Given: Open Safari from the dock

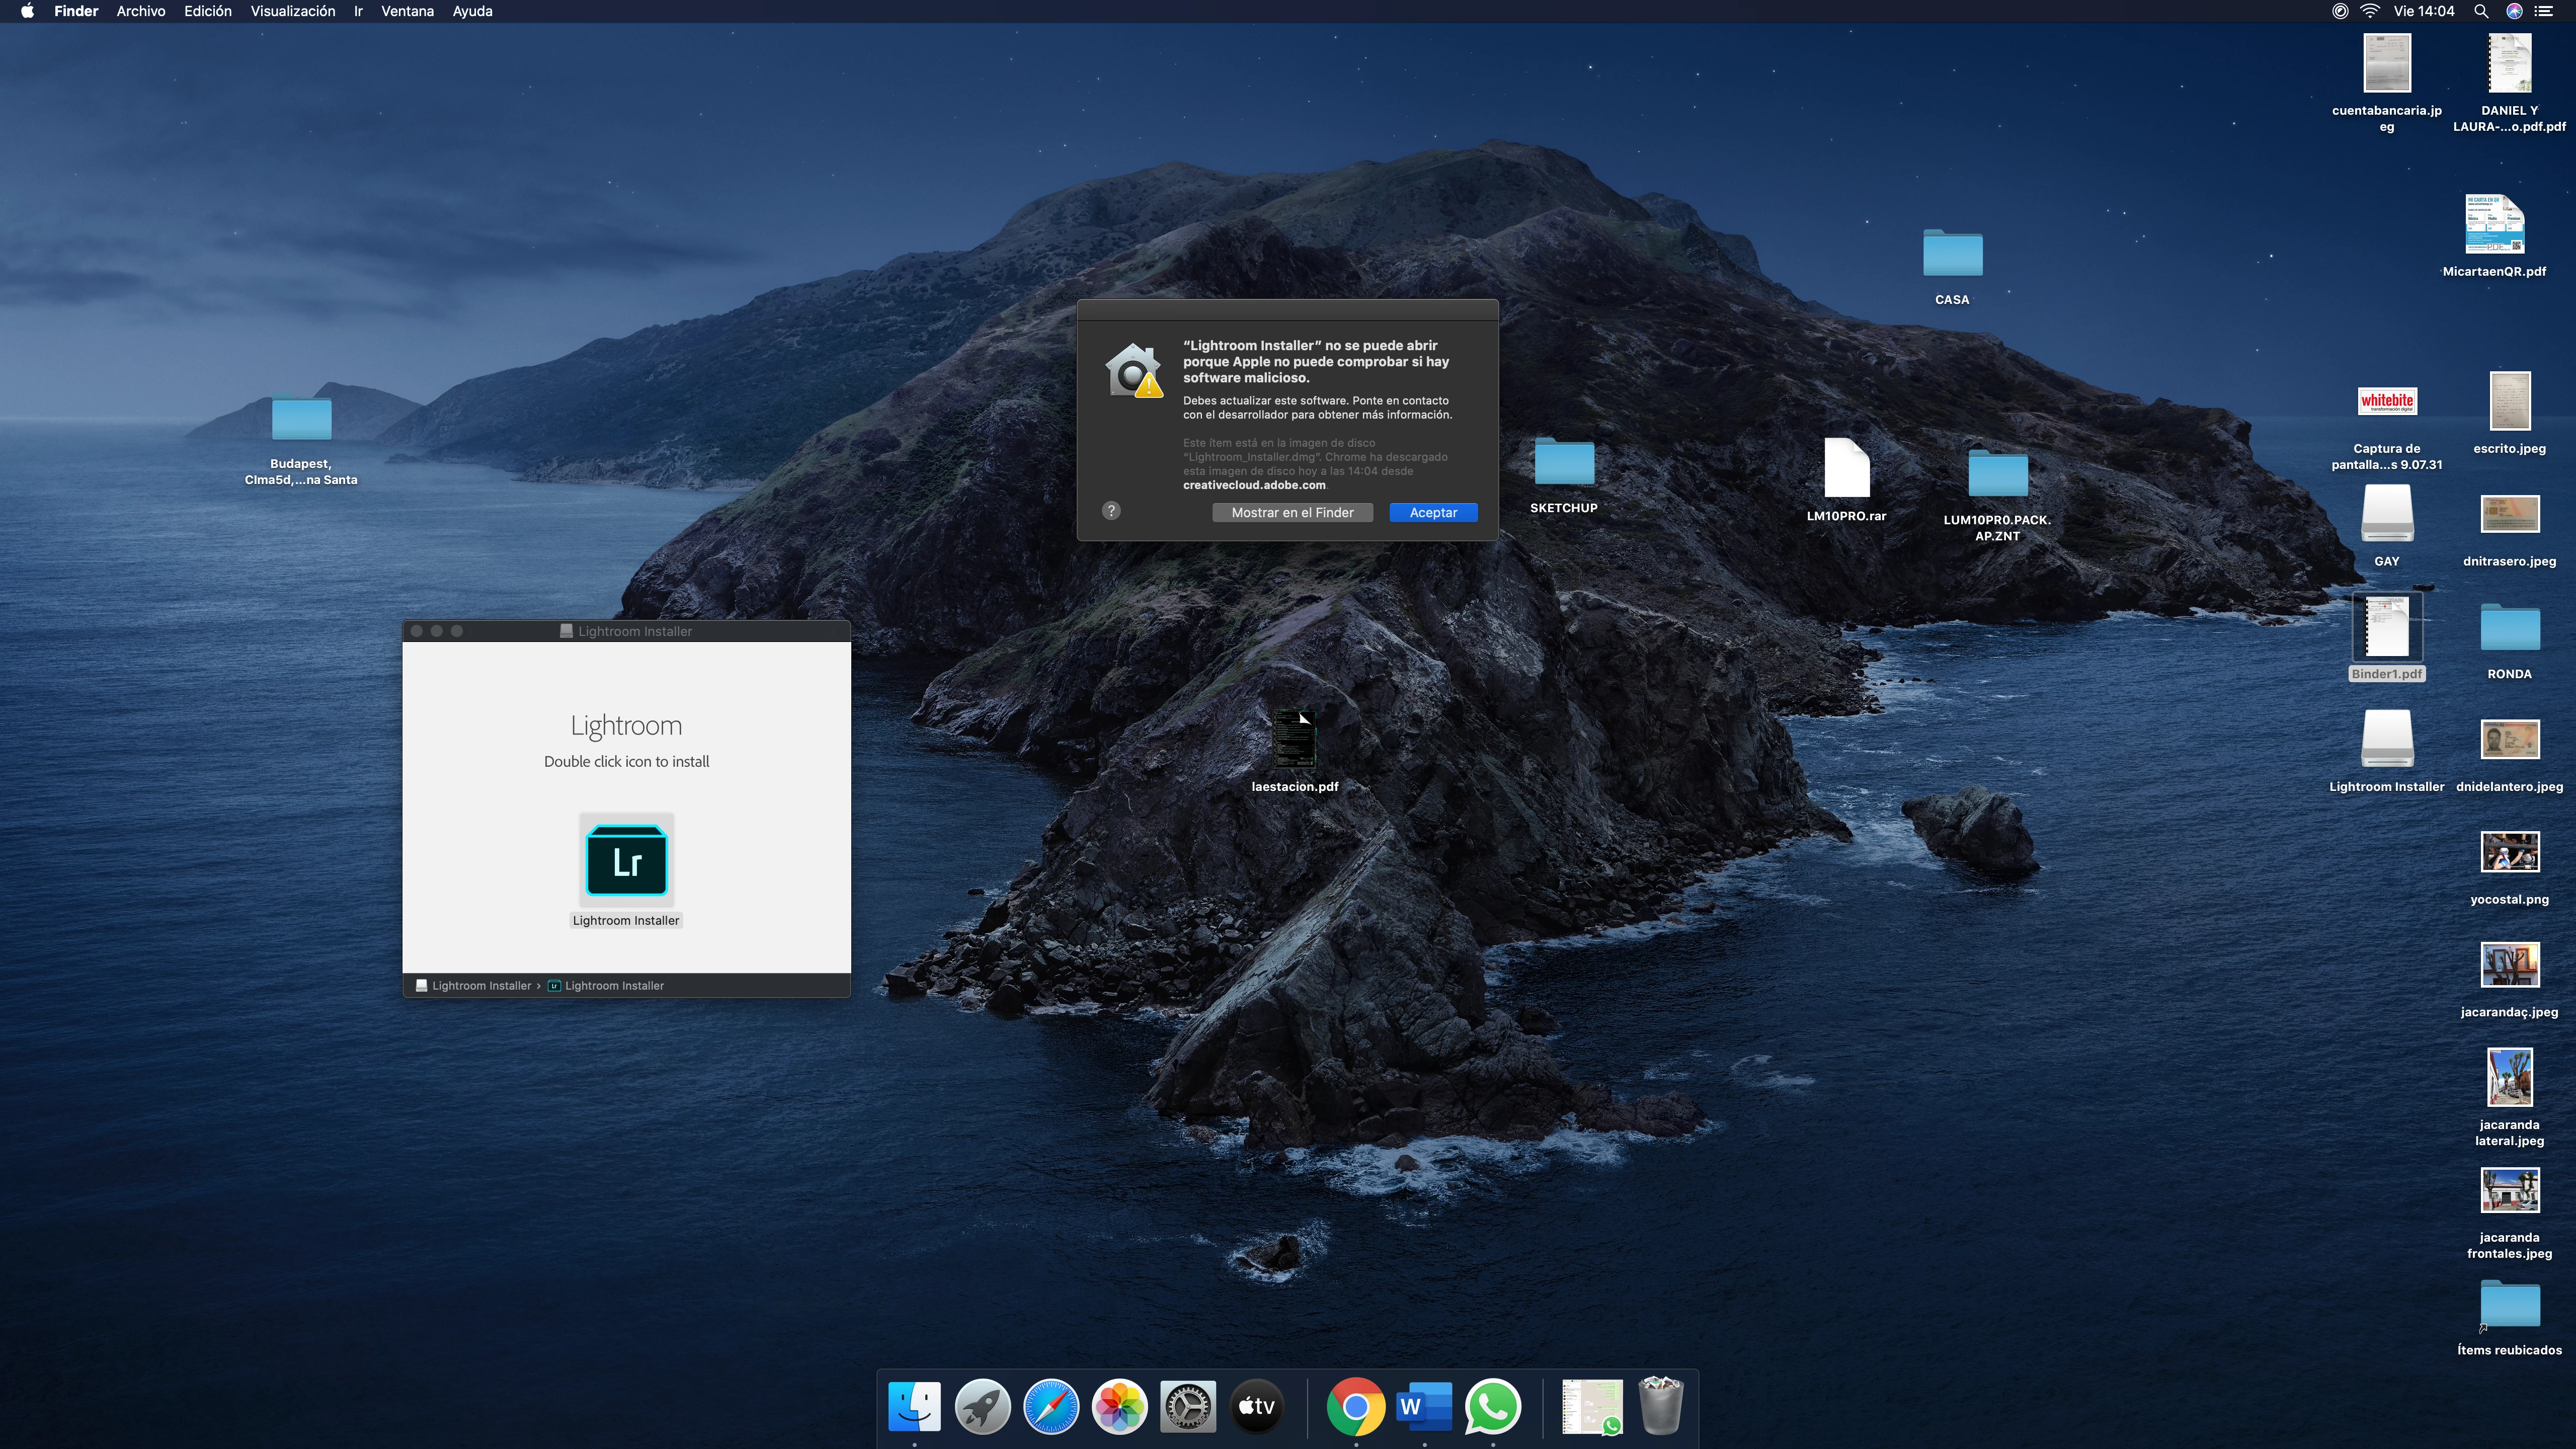Looking at the screenshot, I should [x=1050, y=1406].
